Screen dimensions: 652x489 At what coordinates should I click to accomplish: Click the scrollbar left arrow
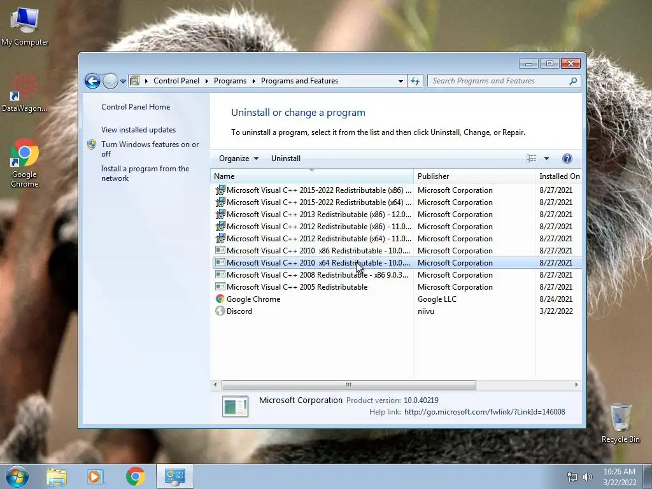215,385
